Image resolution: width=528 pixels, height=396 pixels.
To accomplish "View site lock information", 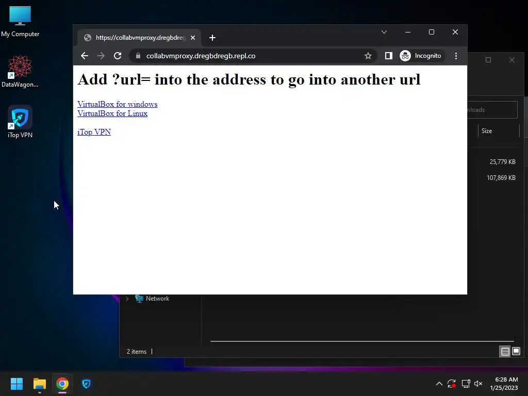I will (x=138, y=56).
